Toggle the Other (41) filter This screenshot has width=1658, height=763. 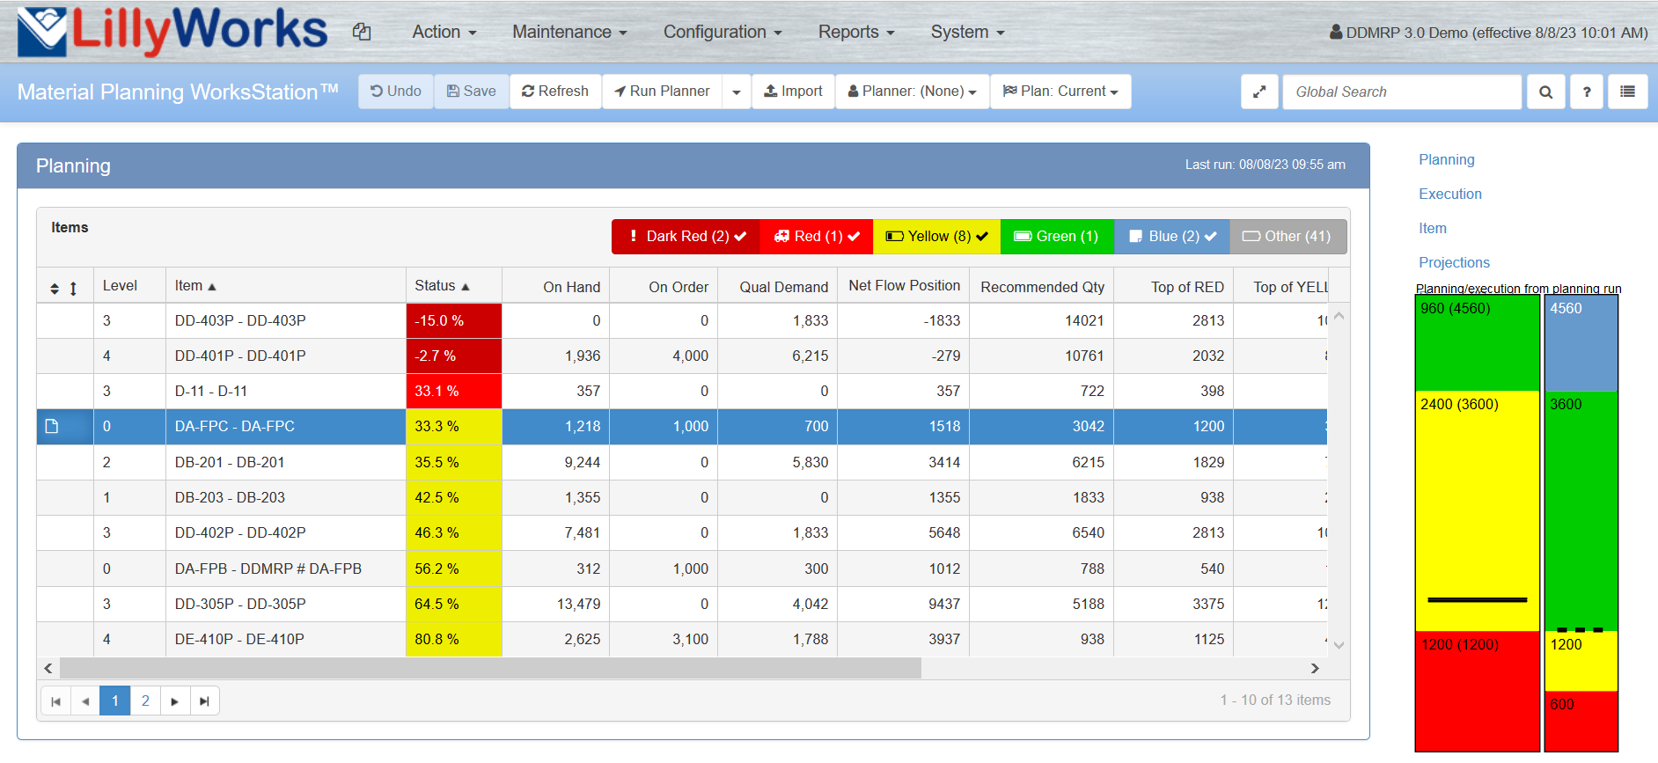[1288, 237]
